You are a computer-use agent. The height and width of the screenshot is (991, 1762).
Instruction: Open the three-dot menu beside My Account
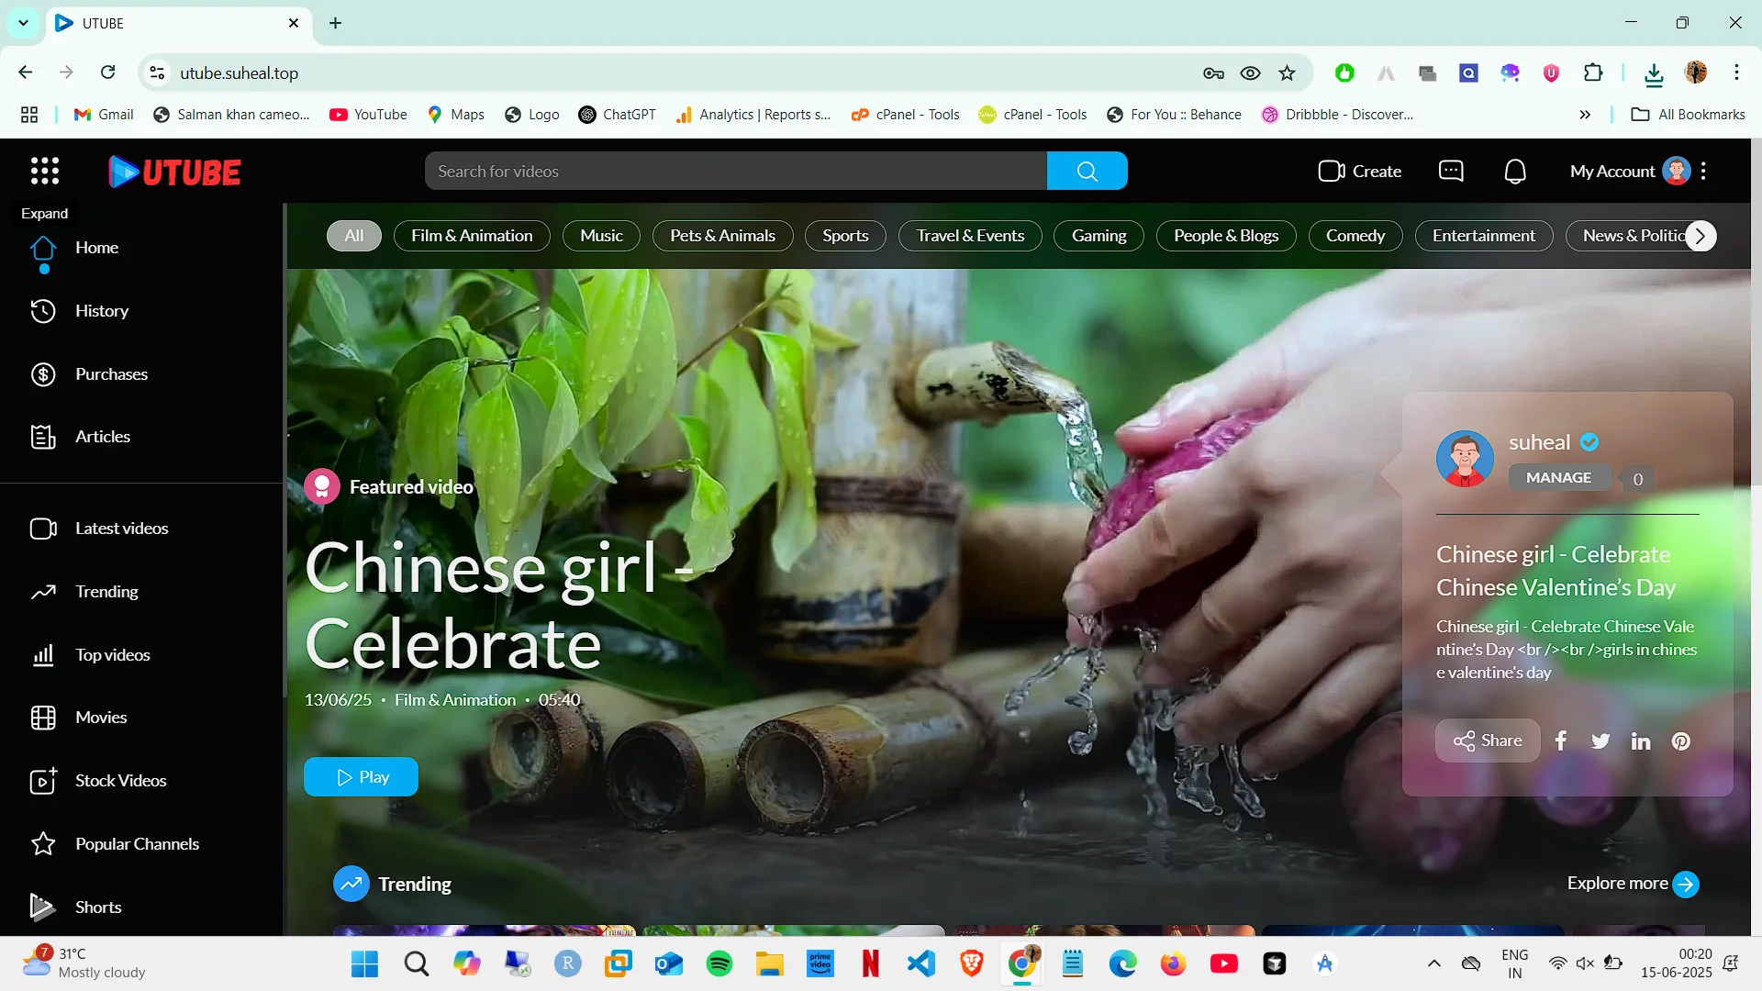tap(1703, 171)
